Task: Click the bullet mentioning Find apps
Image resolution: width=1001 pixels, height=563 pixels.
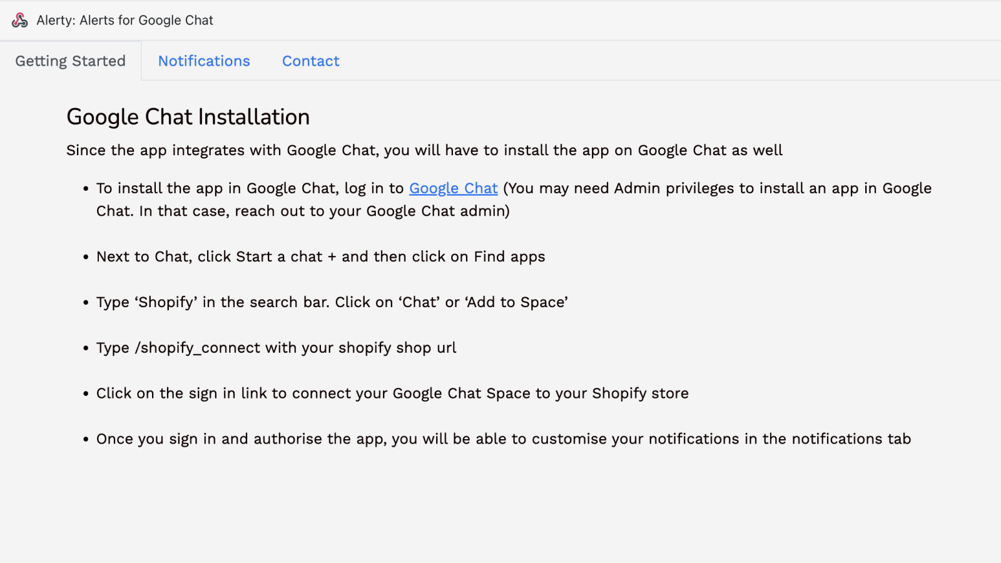Action: pyautogui.click(x=320, y=256)
